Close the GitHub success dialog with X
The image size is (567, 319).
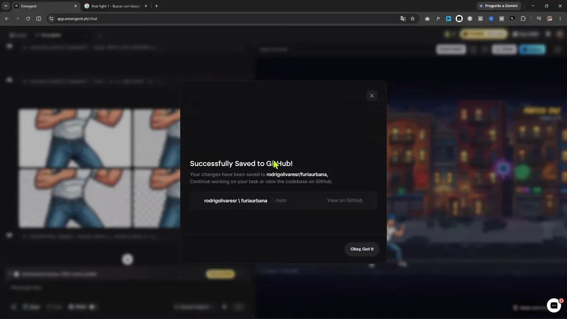click(x=372, y=96)
